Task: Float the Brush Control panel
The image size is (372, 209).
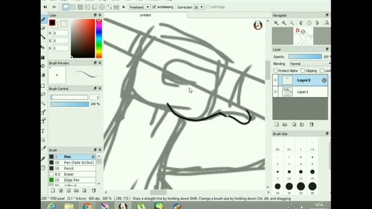Action: pos(95,88)
